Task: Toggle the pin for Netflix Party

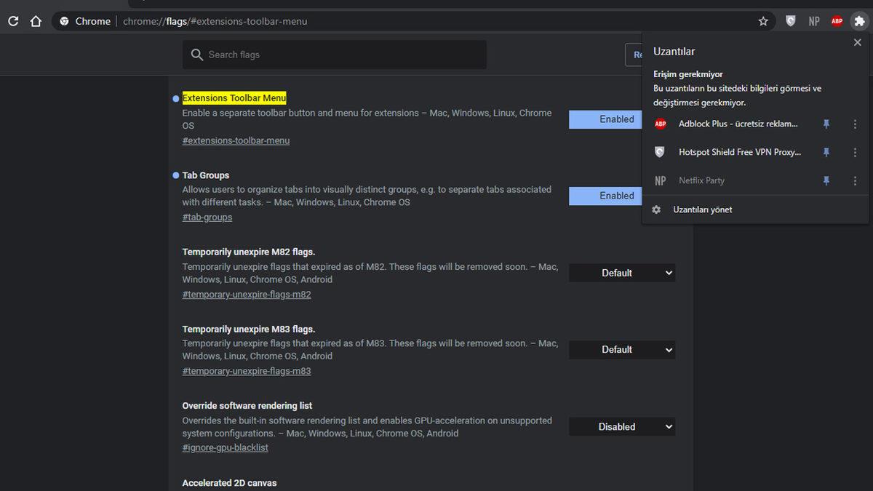Action: 826,180
